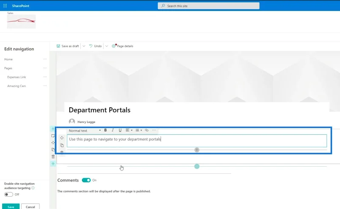Click the Department Portals page title
The height and width of the screenshot is (209, 340).
coord(99,110)
